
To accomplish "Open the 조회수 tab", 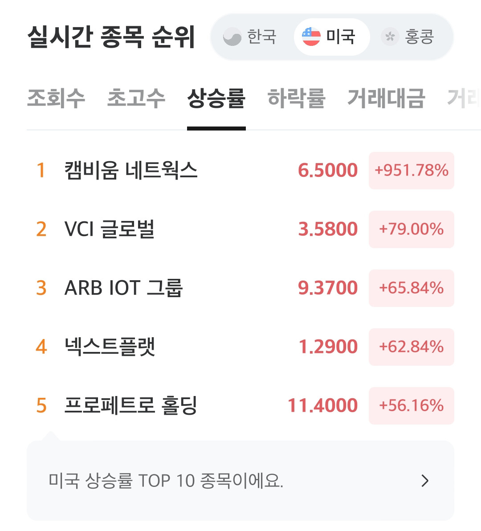I will [x=56, y=98].
